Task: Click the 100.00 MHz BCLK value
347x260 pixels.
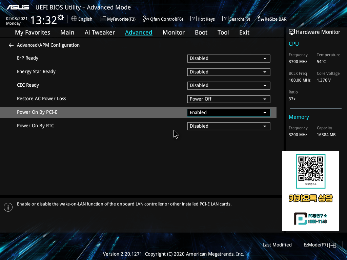Action: point(300,80)
